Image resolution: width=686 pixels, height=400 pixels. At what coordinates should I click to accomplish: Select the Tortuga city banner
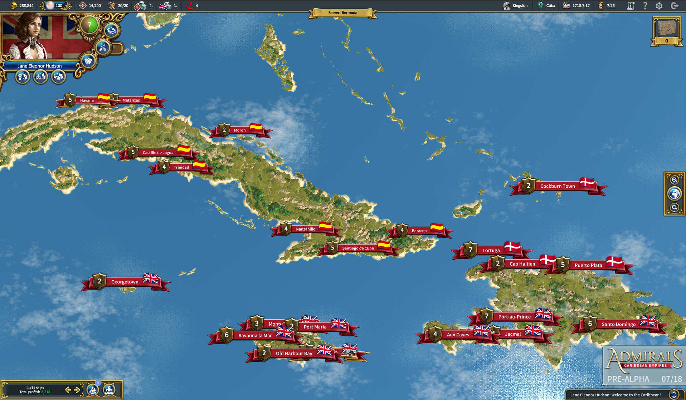coord(491,251)
